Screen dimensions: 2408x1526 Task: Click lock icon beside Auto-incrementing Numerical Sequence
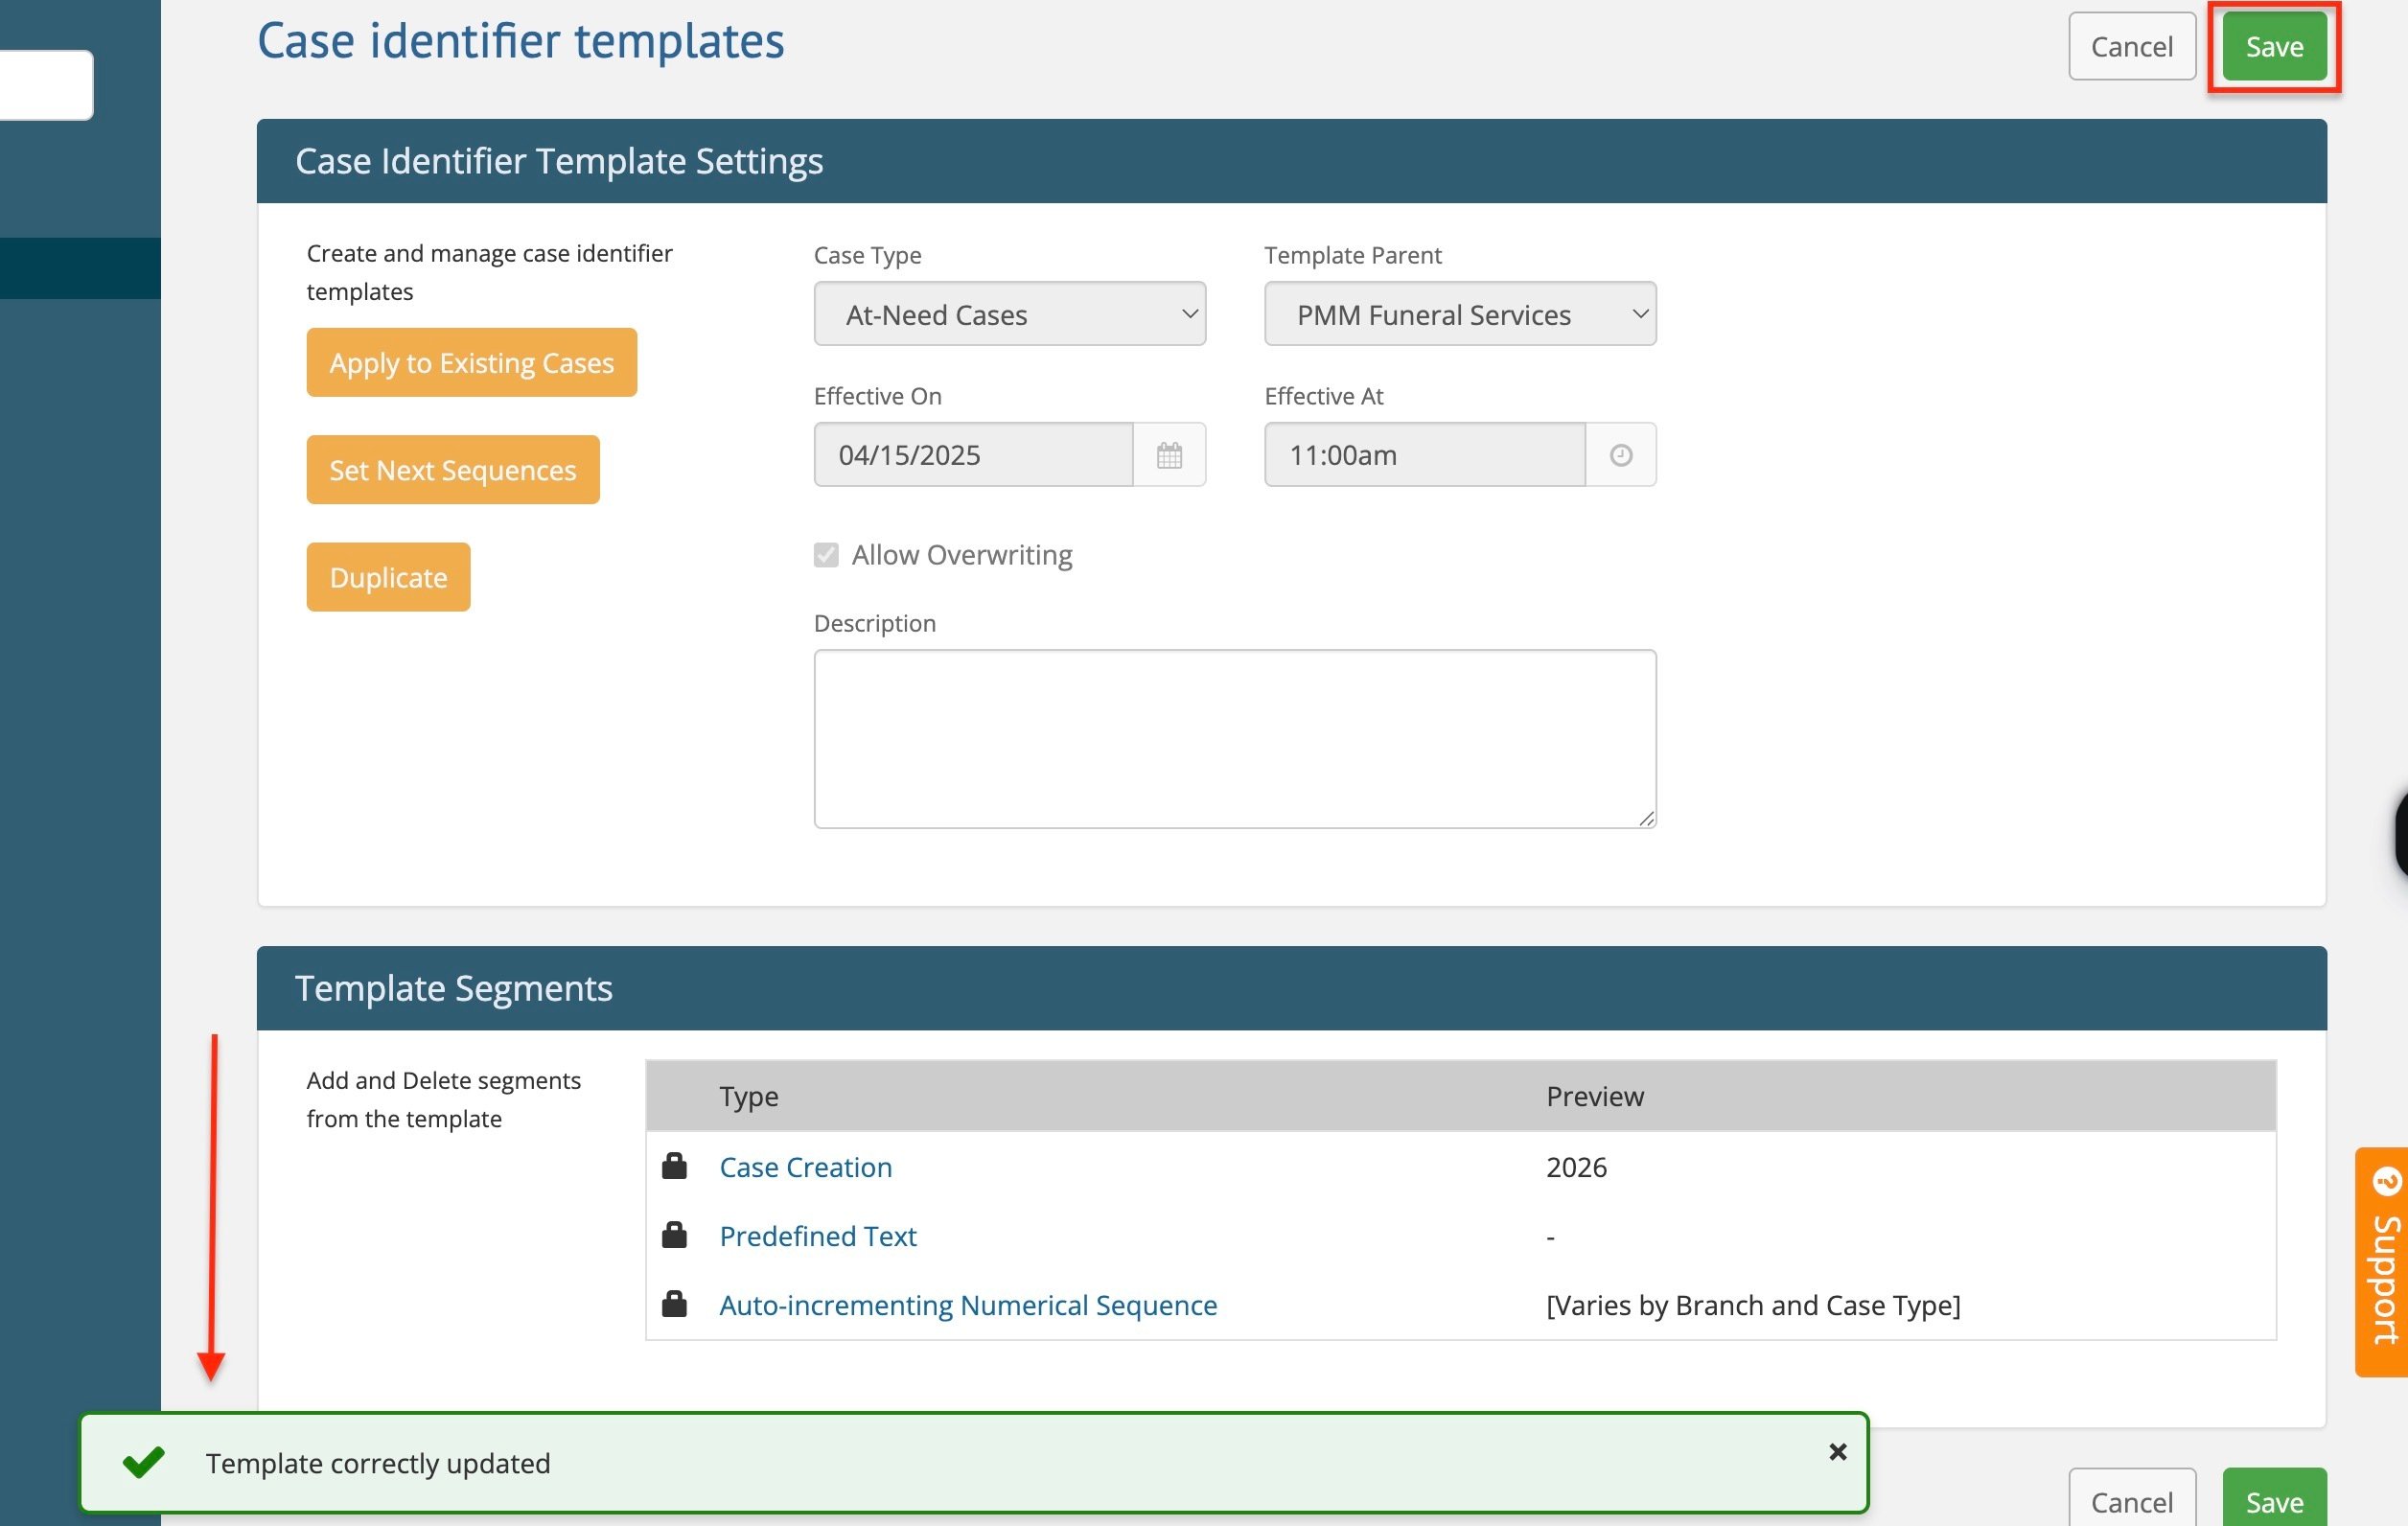(675, 1304)
